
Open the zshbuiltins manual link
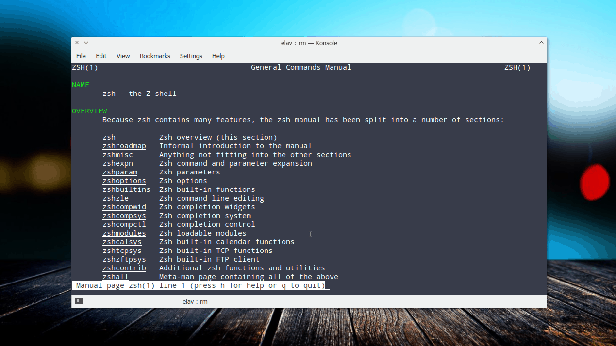coord(126,189)
